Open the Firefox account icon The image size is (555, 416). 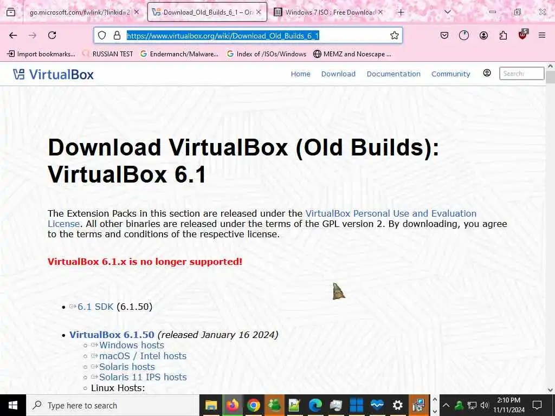pos(483,35)
